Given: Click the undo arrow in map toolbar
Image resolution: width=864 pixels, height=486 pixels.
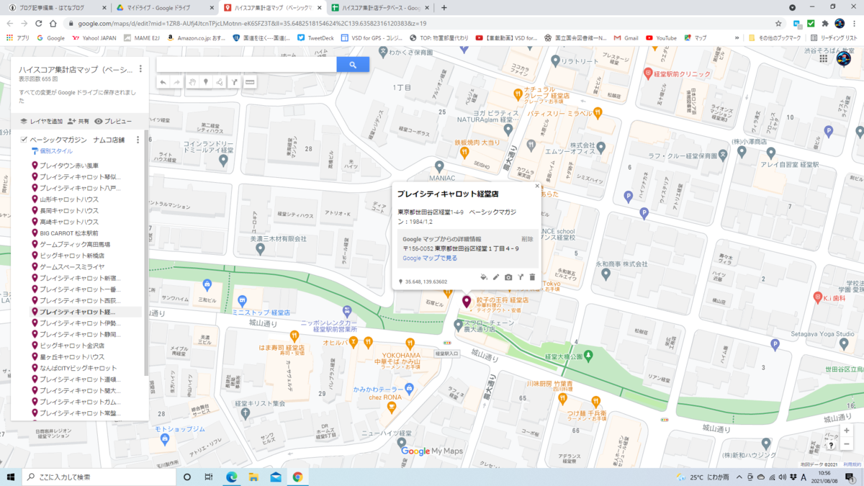Looking at the screenshot, I should [163, 83].
